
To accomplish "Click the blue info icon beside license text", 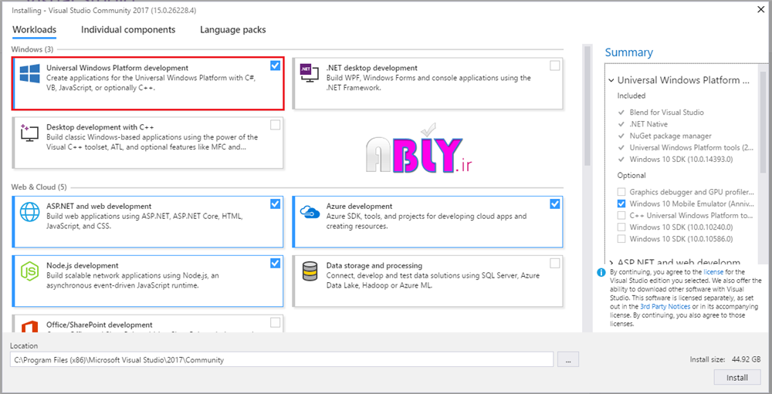I will pos(601,272).
